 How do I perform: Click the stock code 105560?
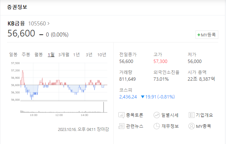pyautogui.click(x=37, y=23)
